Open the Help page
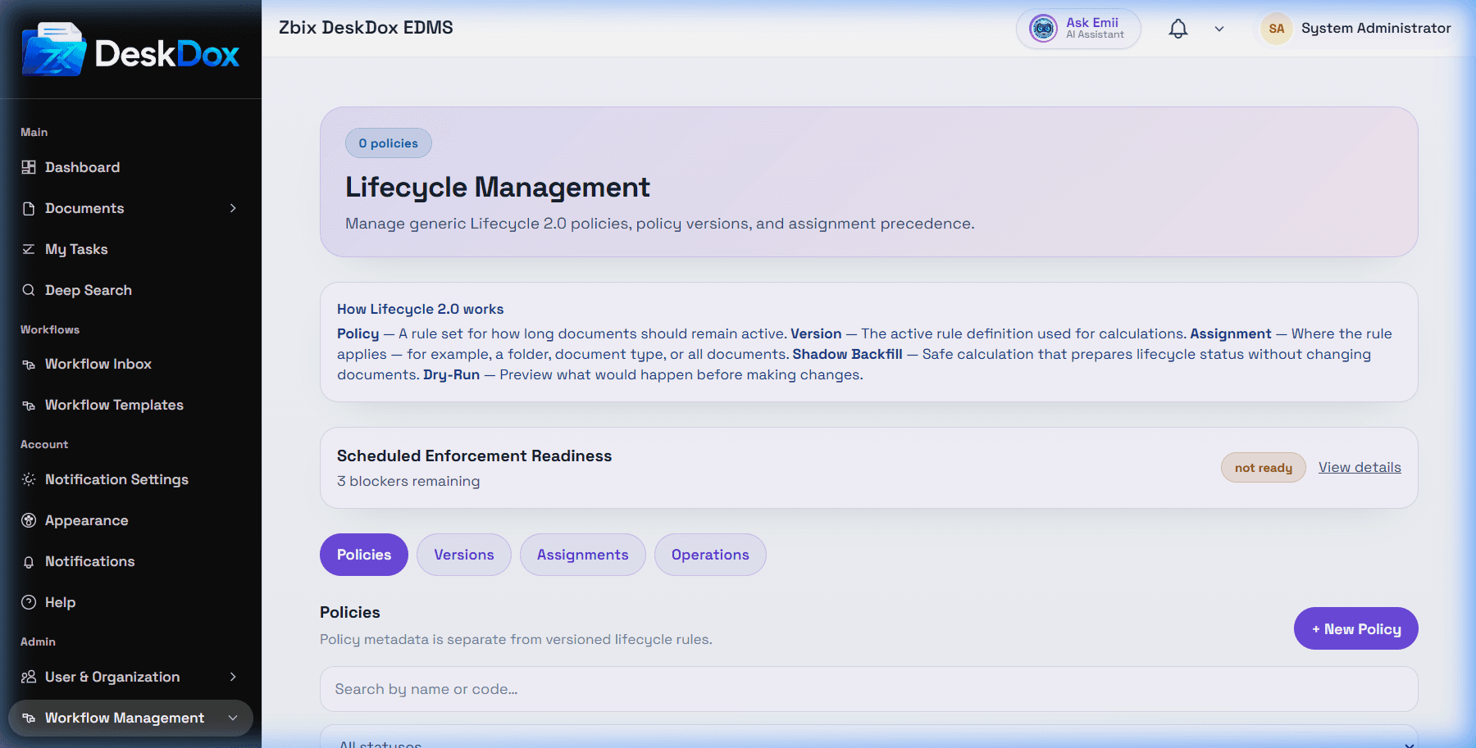 coord(130,602)
